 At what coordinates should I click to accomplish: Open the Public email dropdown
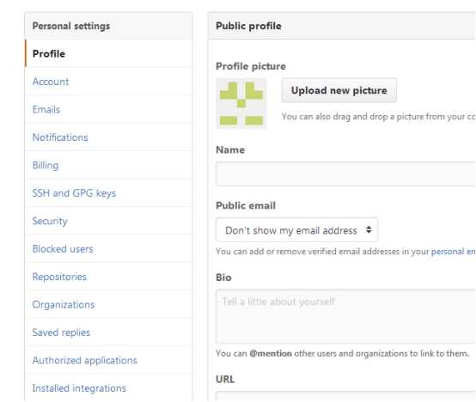click(296, 230)
